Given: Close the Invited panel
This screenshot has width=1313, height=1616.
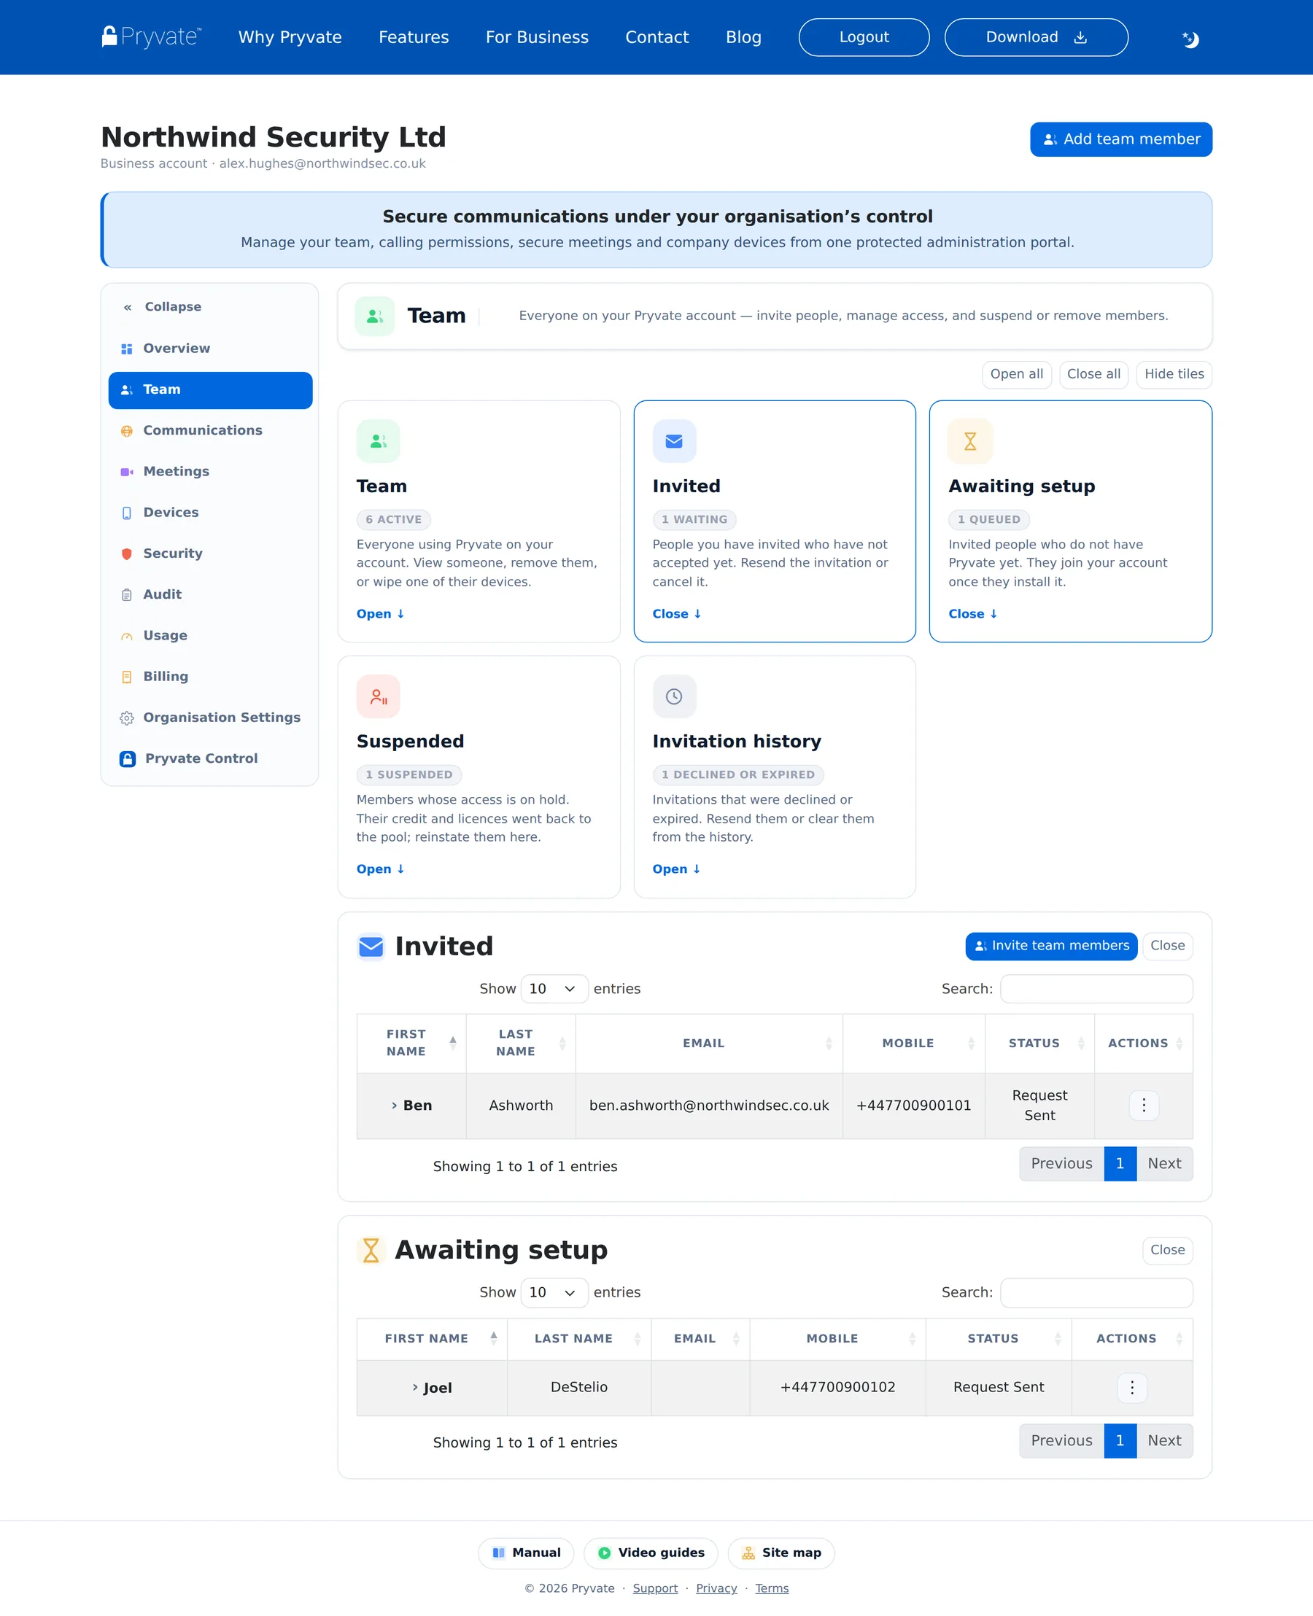Looking at the screenshot, I should tap(1167, 946).
